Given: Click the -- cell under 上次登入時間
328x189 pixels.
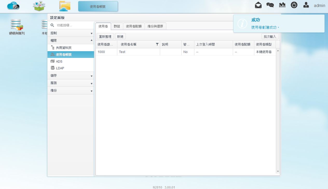Looking at the screenshot, I should point(214,52).
